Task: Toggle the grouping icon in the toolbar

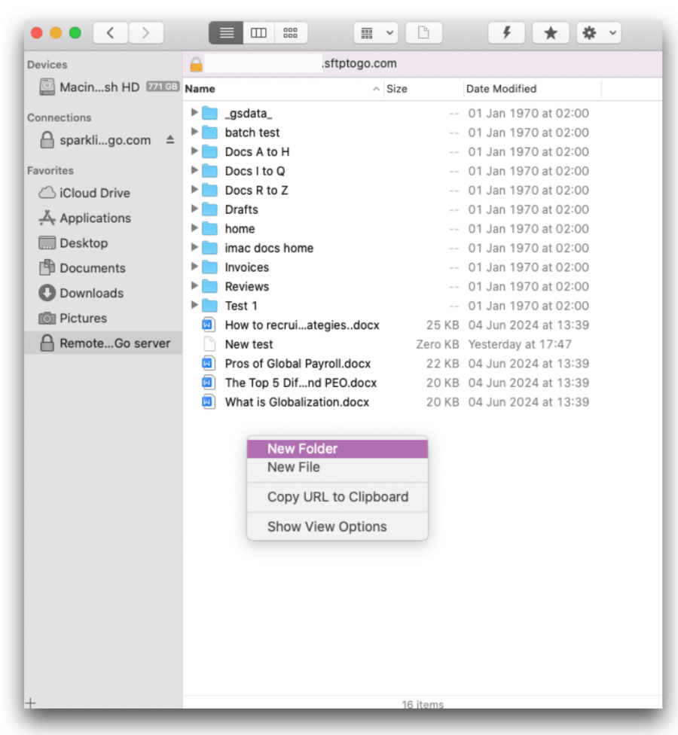Action: [368, 32]
